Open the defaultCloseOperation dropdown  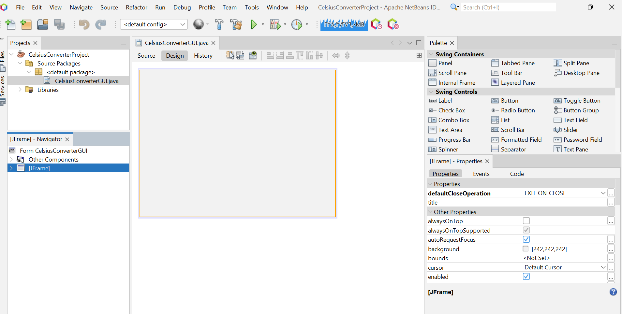603,193
